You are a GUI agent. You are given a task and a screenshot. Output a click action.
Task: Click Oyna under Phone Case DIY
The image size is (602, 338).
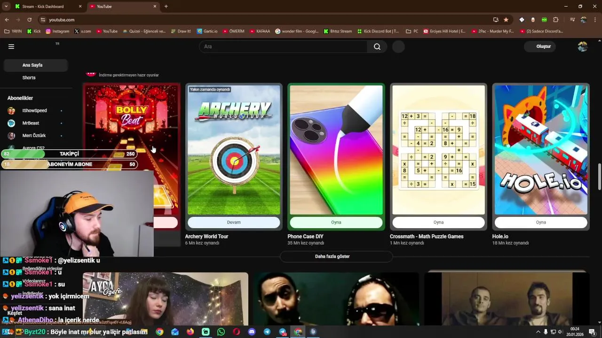point(336,223)
